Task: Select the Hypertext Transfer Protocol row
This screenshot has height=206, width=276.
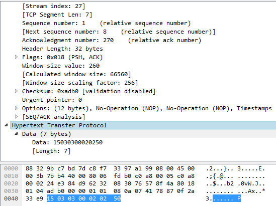Action: [x=143, y=125]
